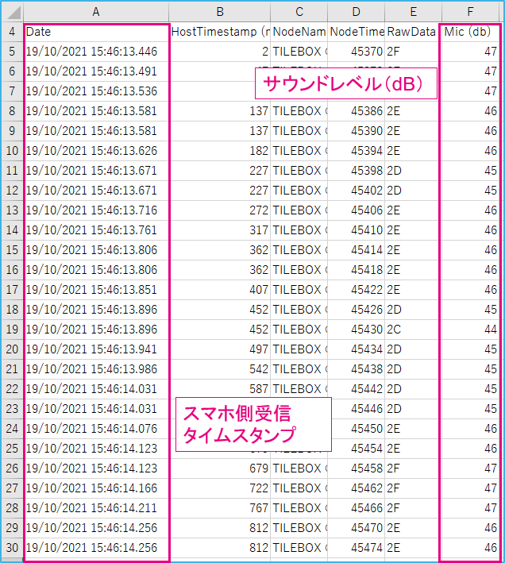Select cell '19/10/2021 15:46:13.761'
Image resolution: width=505 pixels, height=563 pixels.
[96, 230]
